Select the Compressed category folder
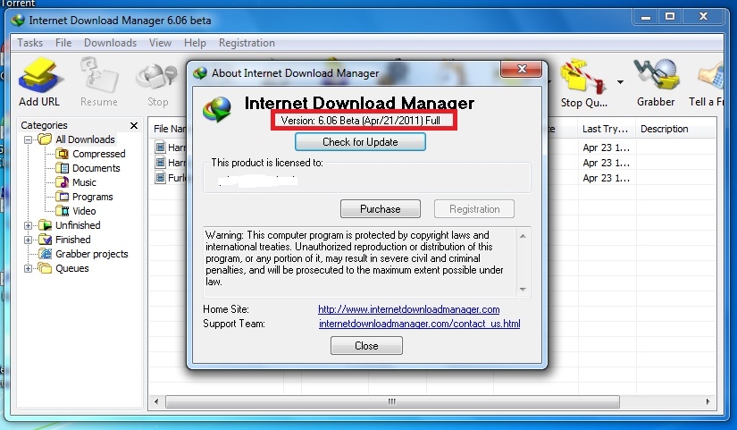Screen dimensions: 737x430 [x=90, y=154]
